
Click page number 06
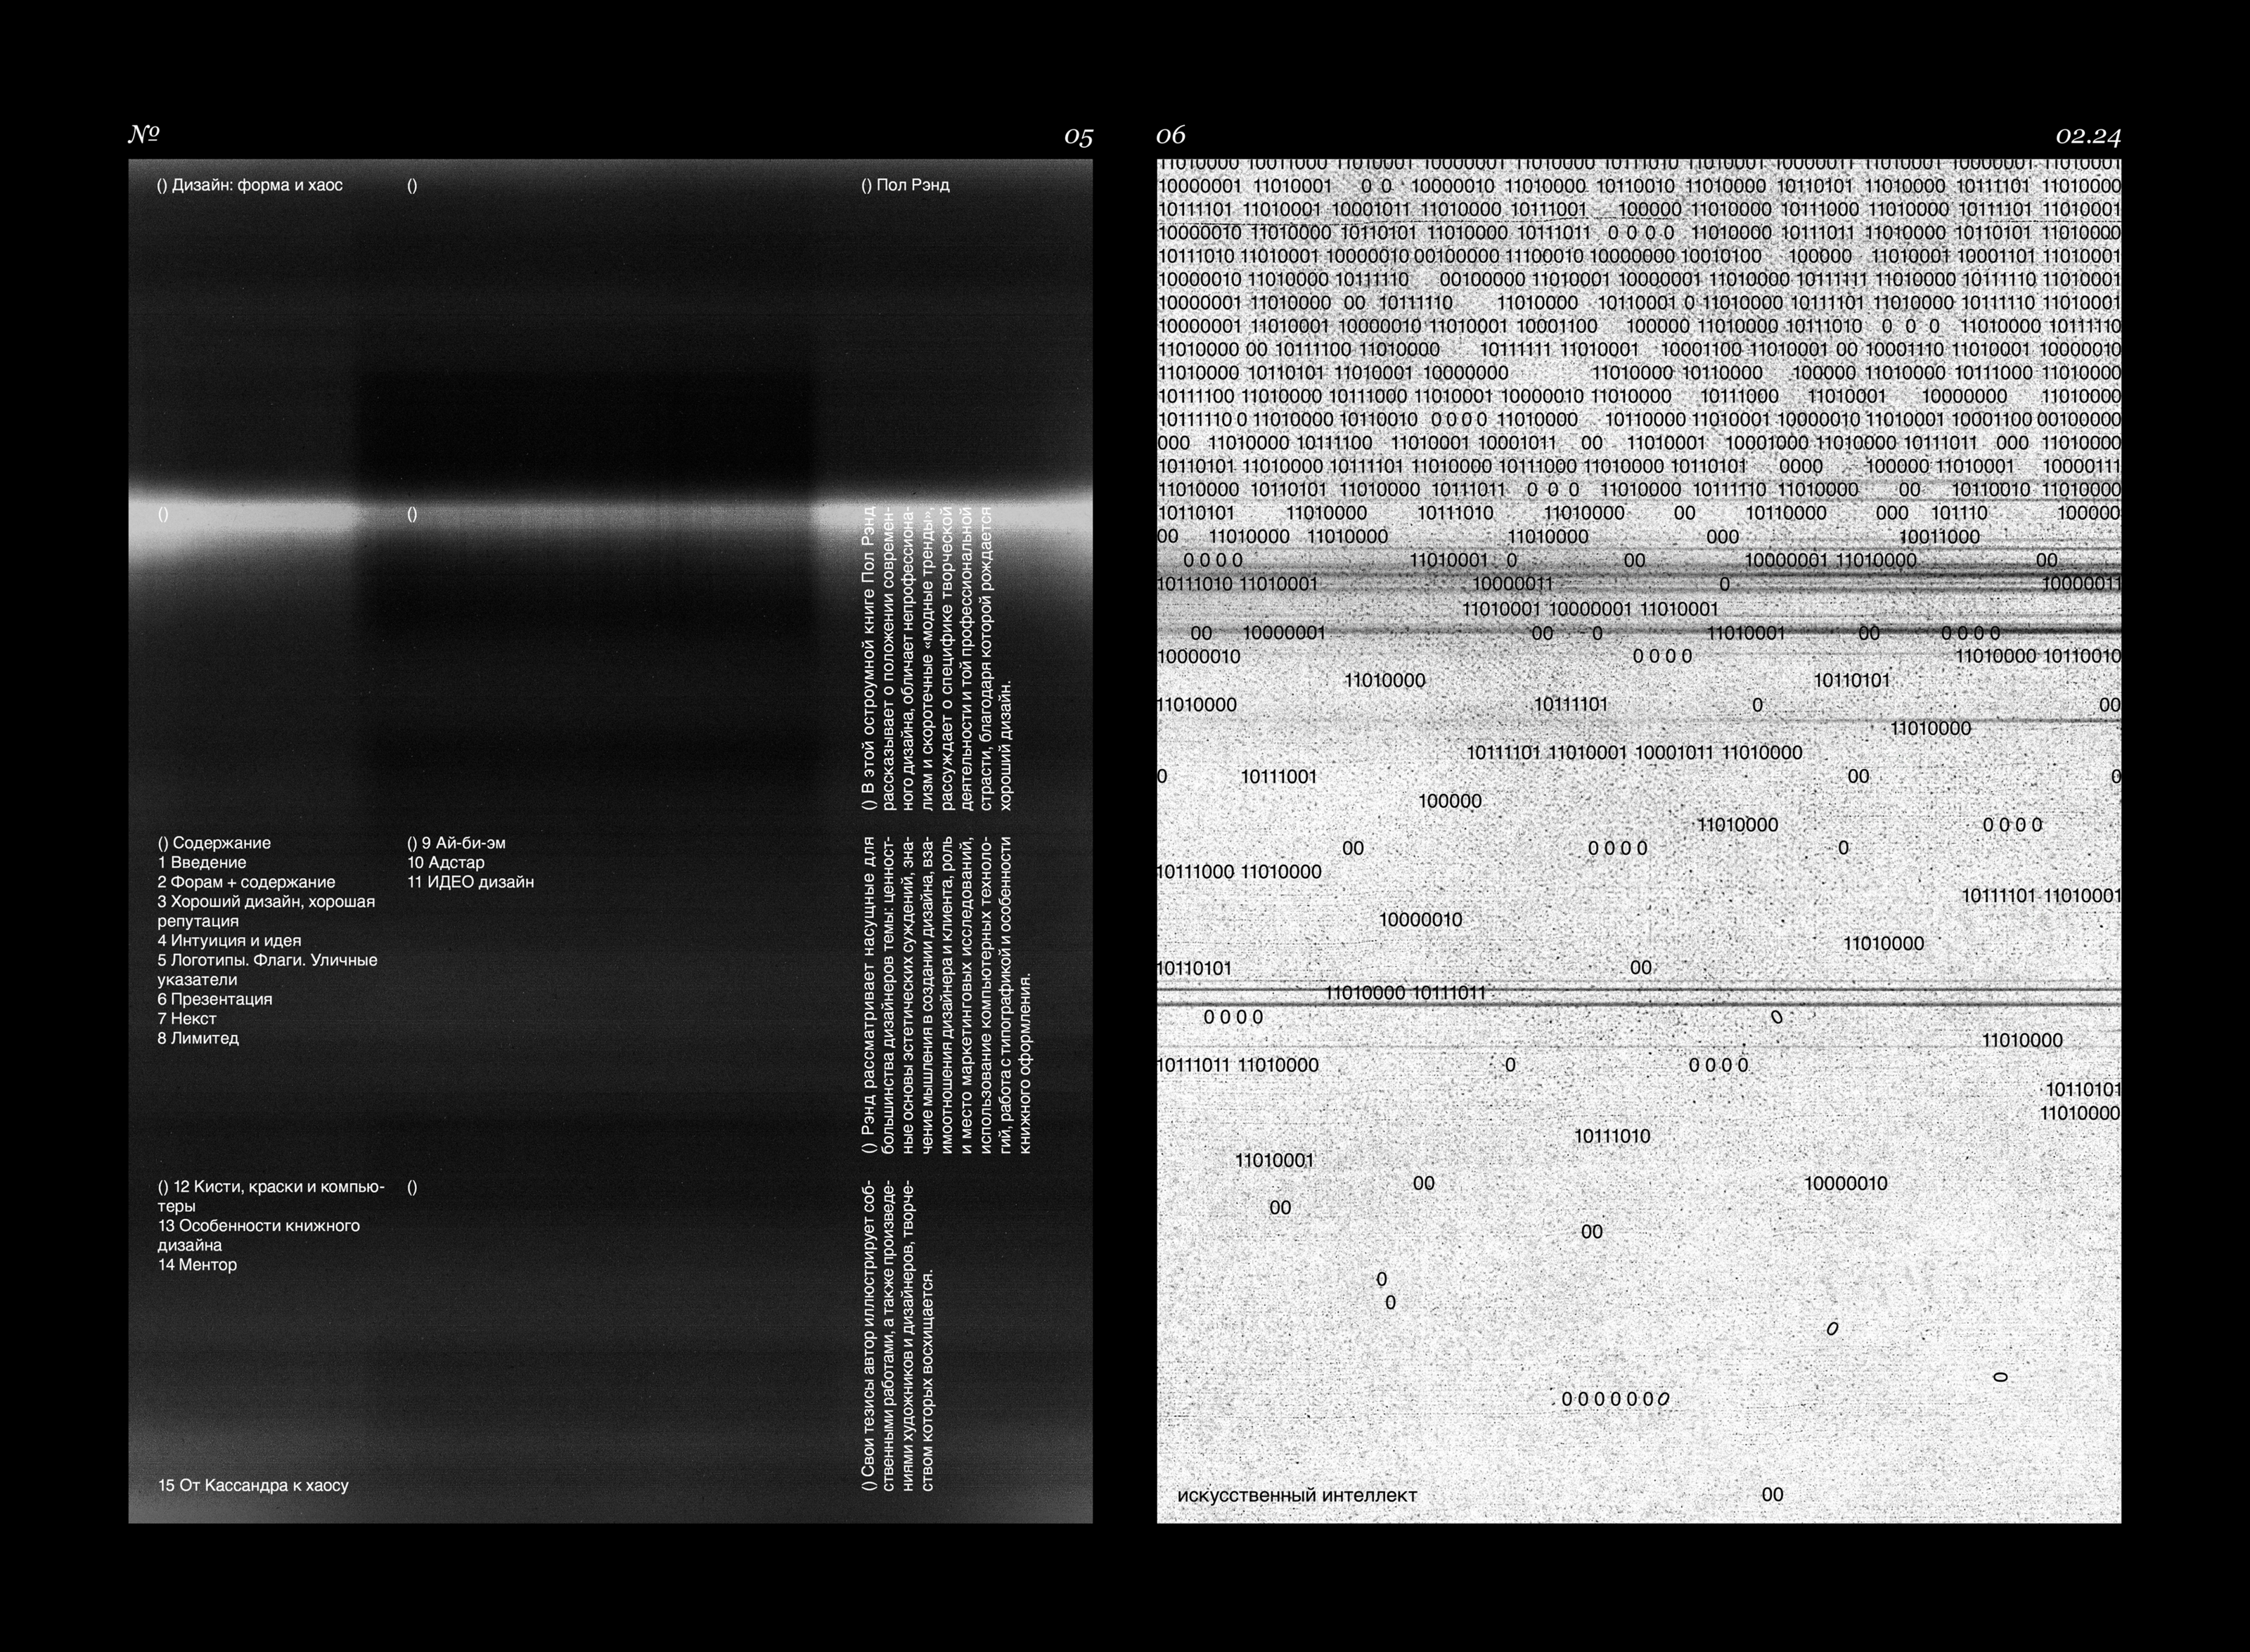[1170, 136]
